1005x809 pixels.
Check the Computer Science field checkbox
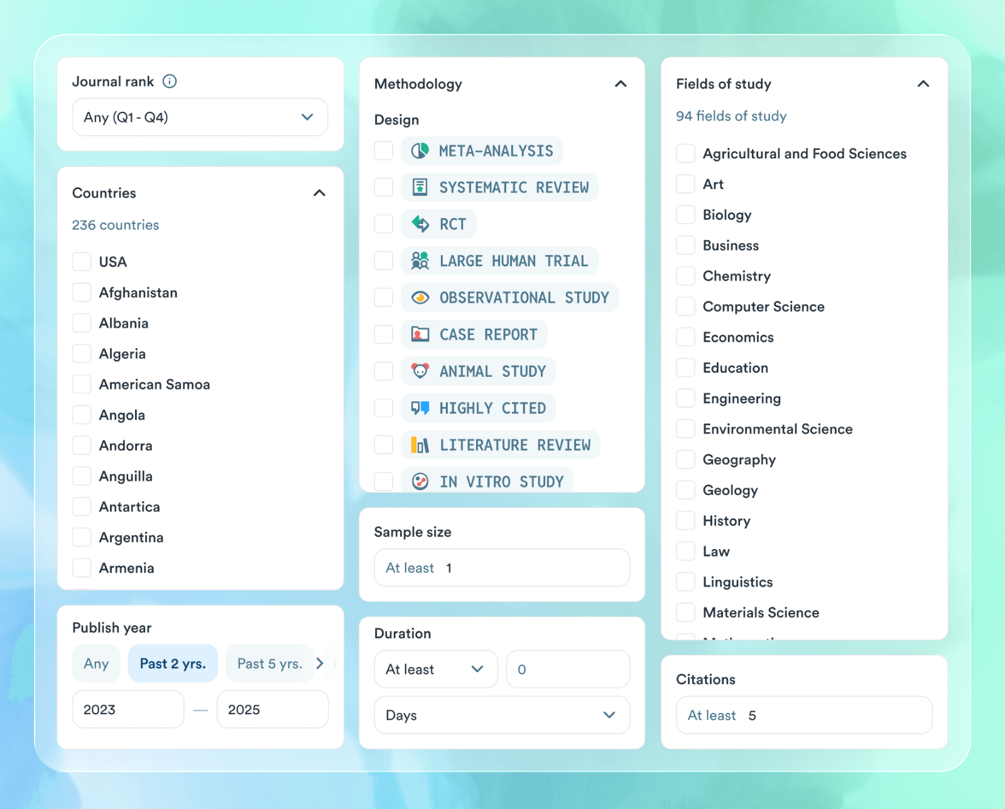tap(685, 307)
